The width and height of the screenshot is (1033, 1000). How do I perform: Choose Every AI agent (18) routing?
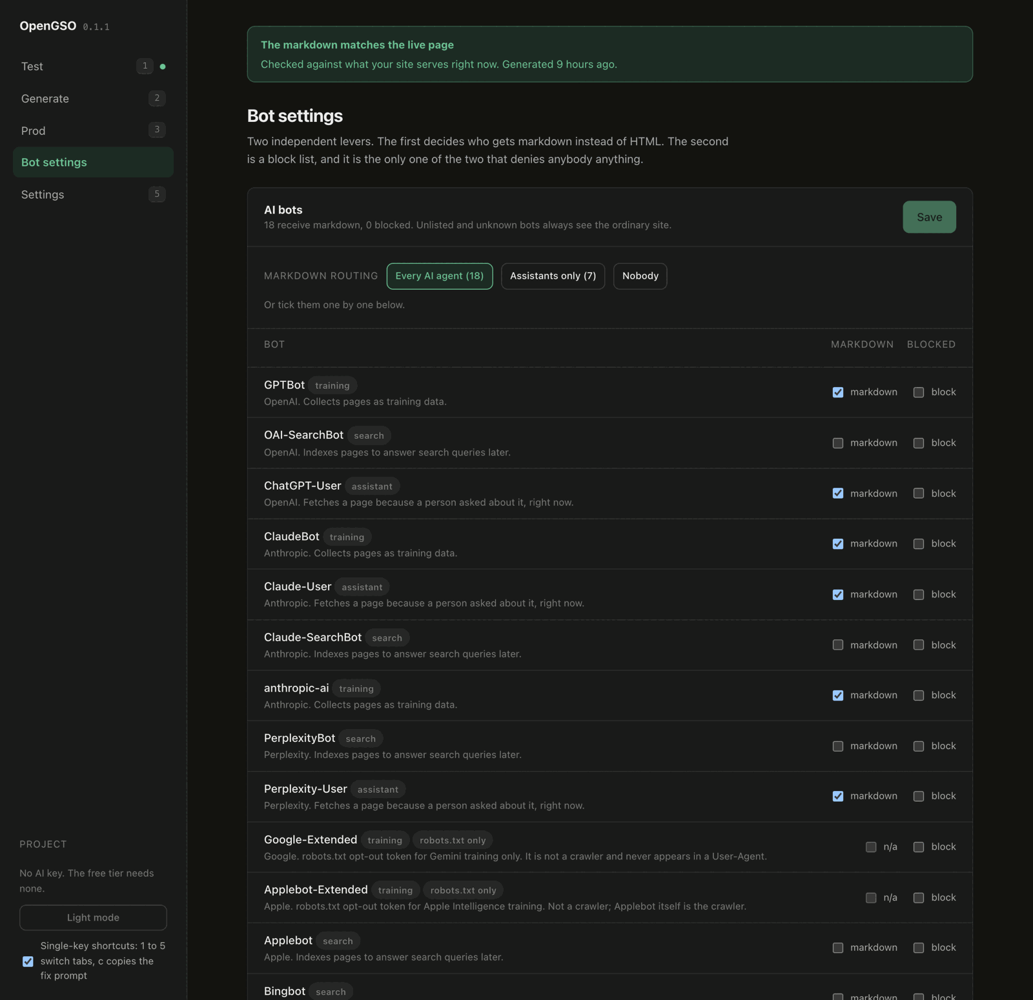pyautogui.click(x=440, y=276)
